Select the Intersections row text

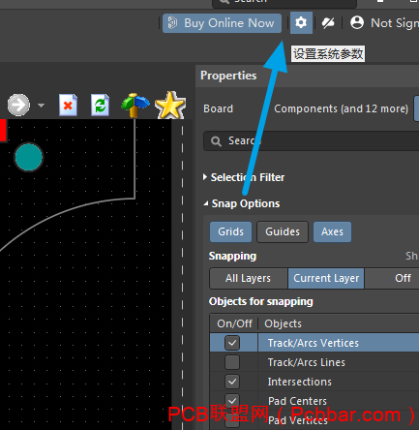[300, 382]
